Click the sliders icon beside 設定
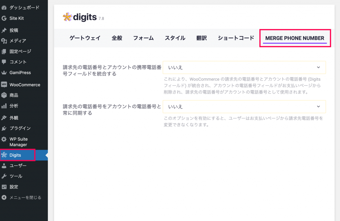 [x=4, y=187]
